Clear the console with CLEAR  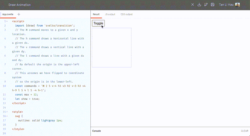pos(244,131)
